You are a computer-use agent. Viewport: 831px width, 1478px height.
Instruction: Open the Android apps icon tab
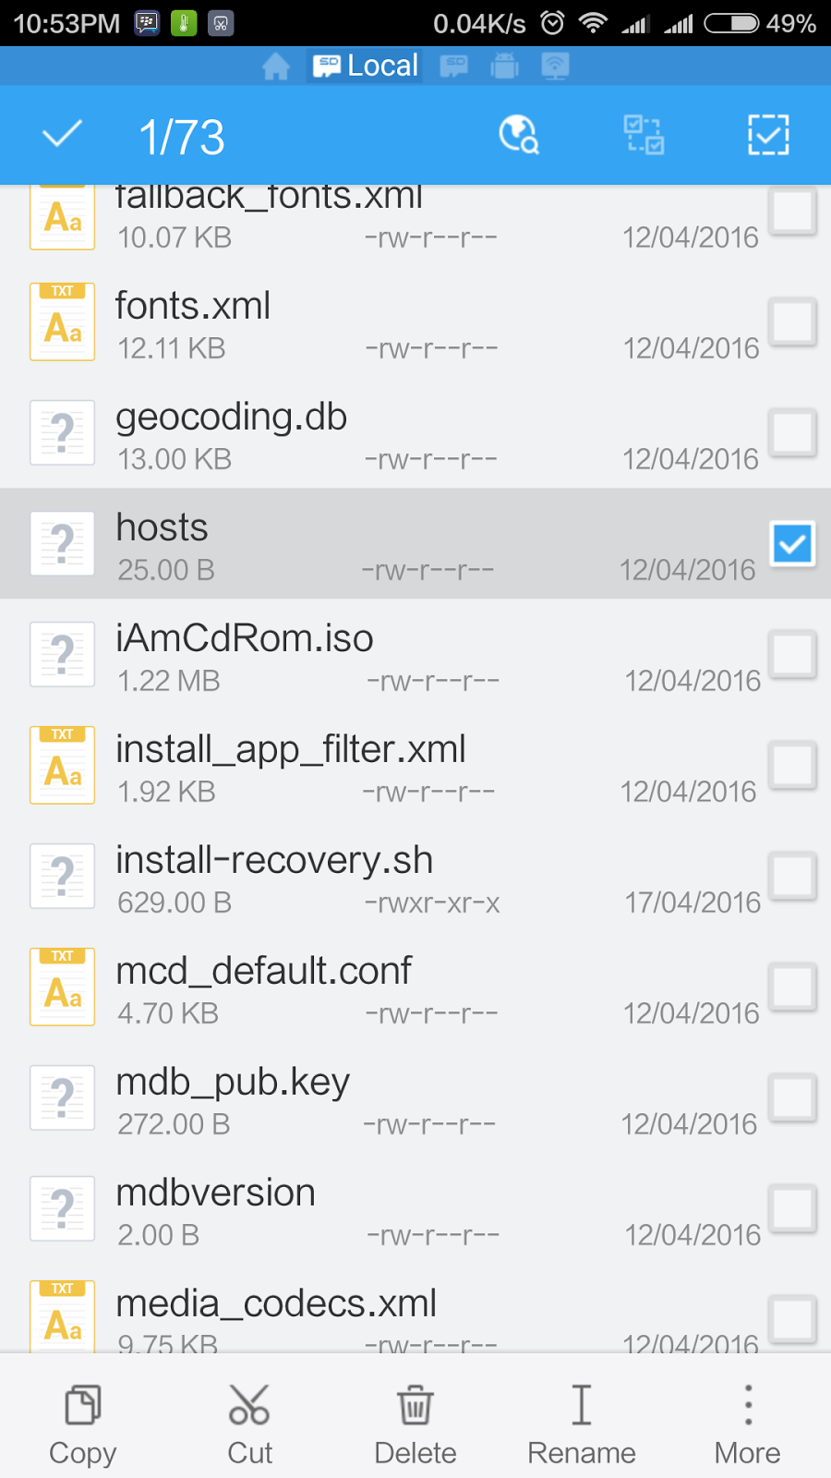[504, 67]
